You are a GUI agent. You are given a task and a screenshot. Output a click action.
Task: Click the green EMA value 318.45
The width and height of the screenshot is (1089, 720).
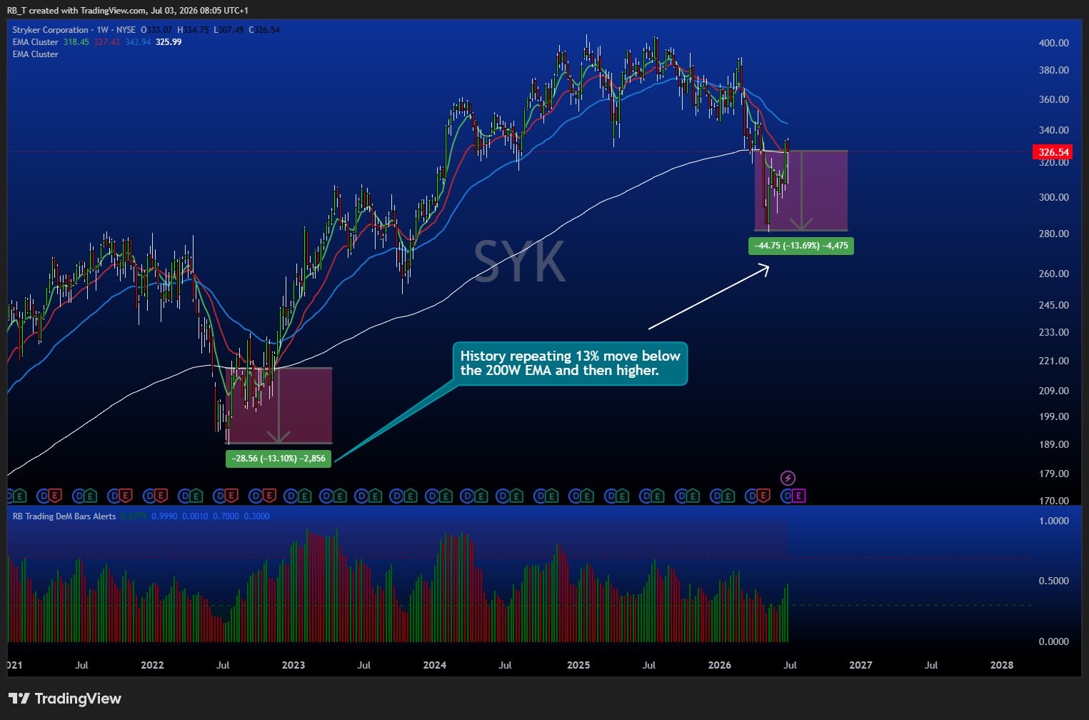(76, 42)
